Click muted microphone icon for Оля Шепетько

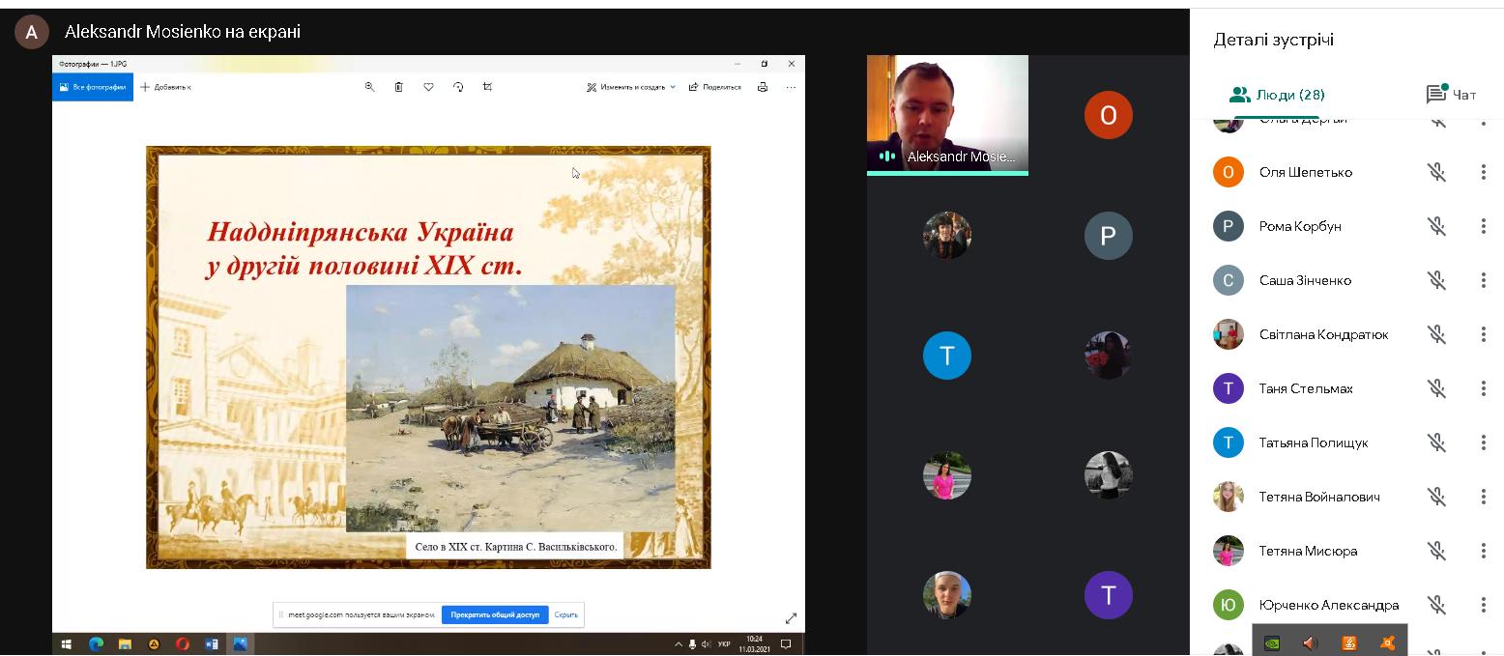pos(1437,172)
